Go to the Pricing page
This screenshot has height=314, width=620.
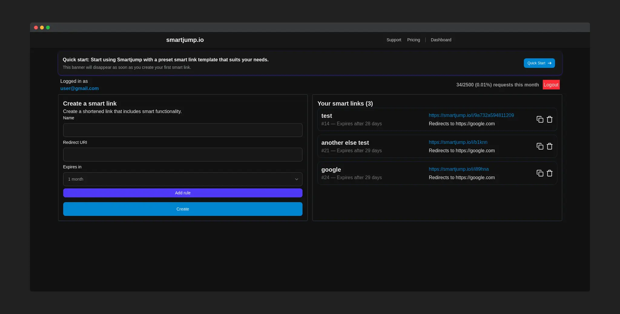(x=414, y=40)
